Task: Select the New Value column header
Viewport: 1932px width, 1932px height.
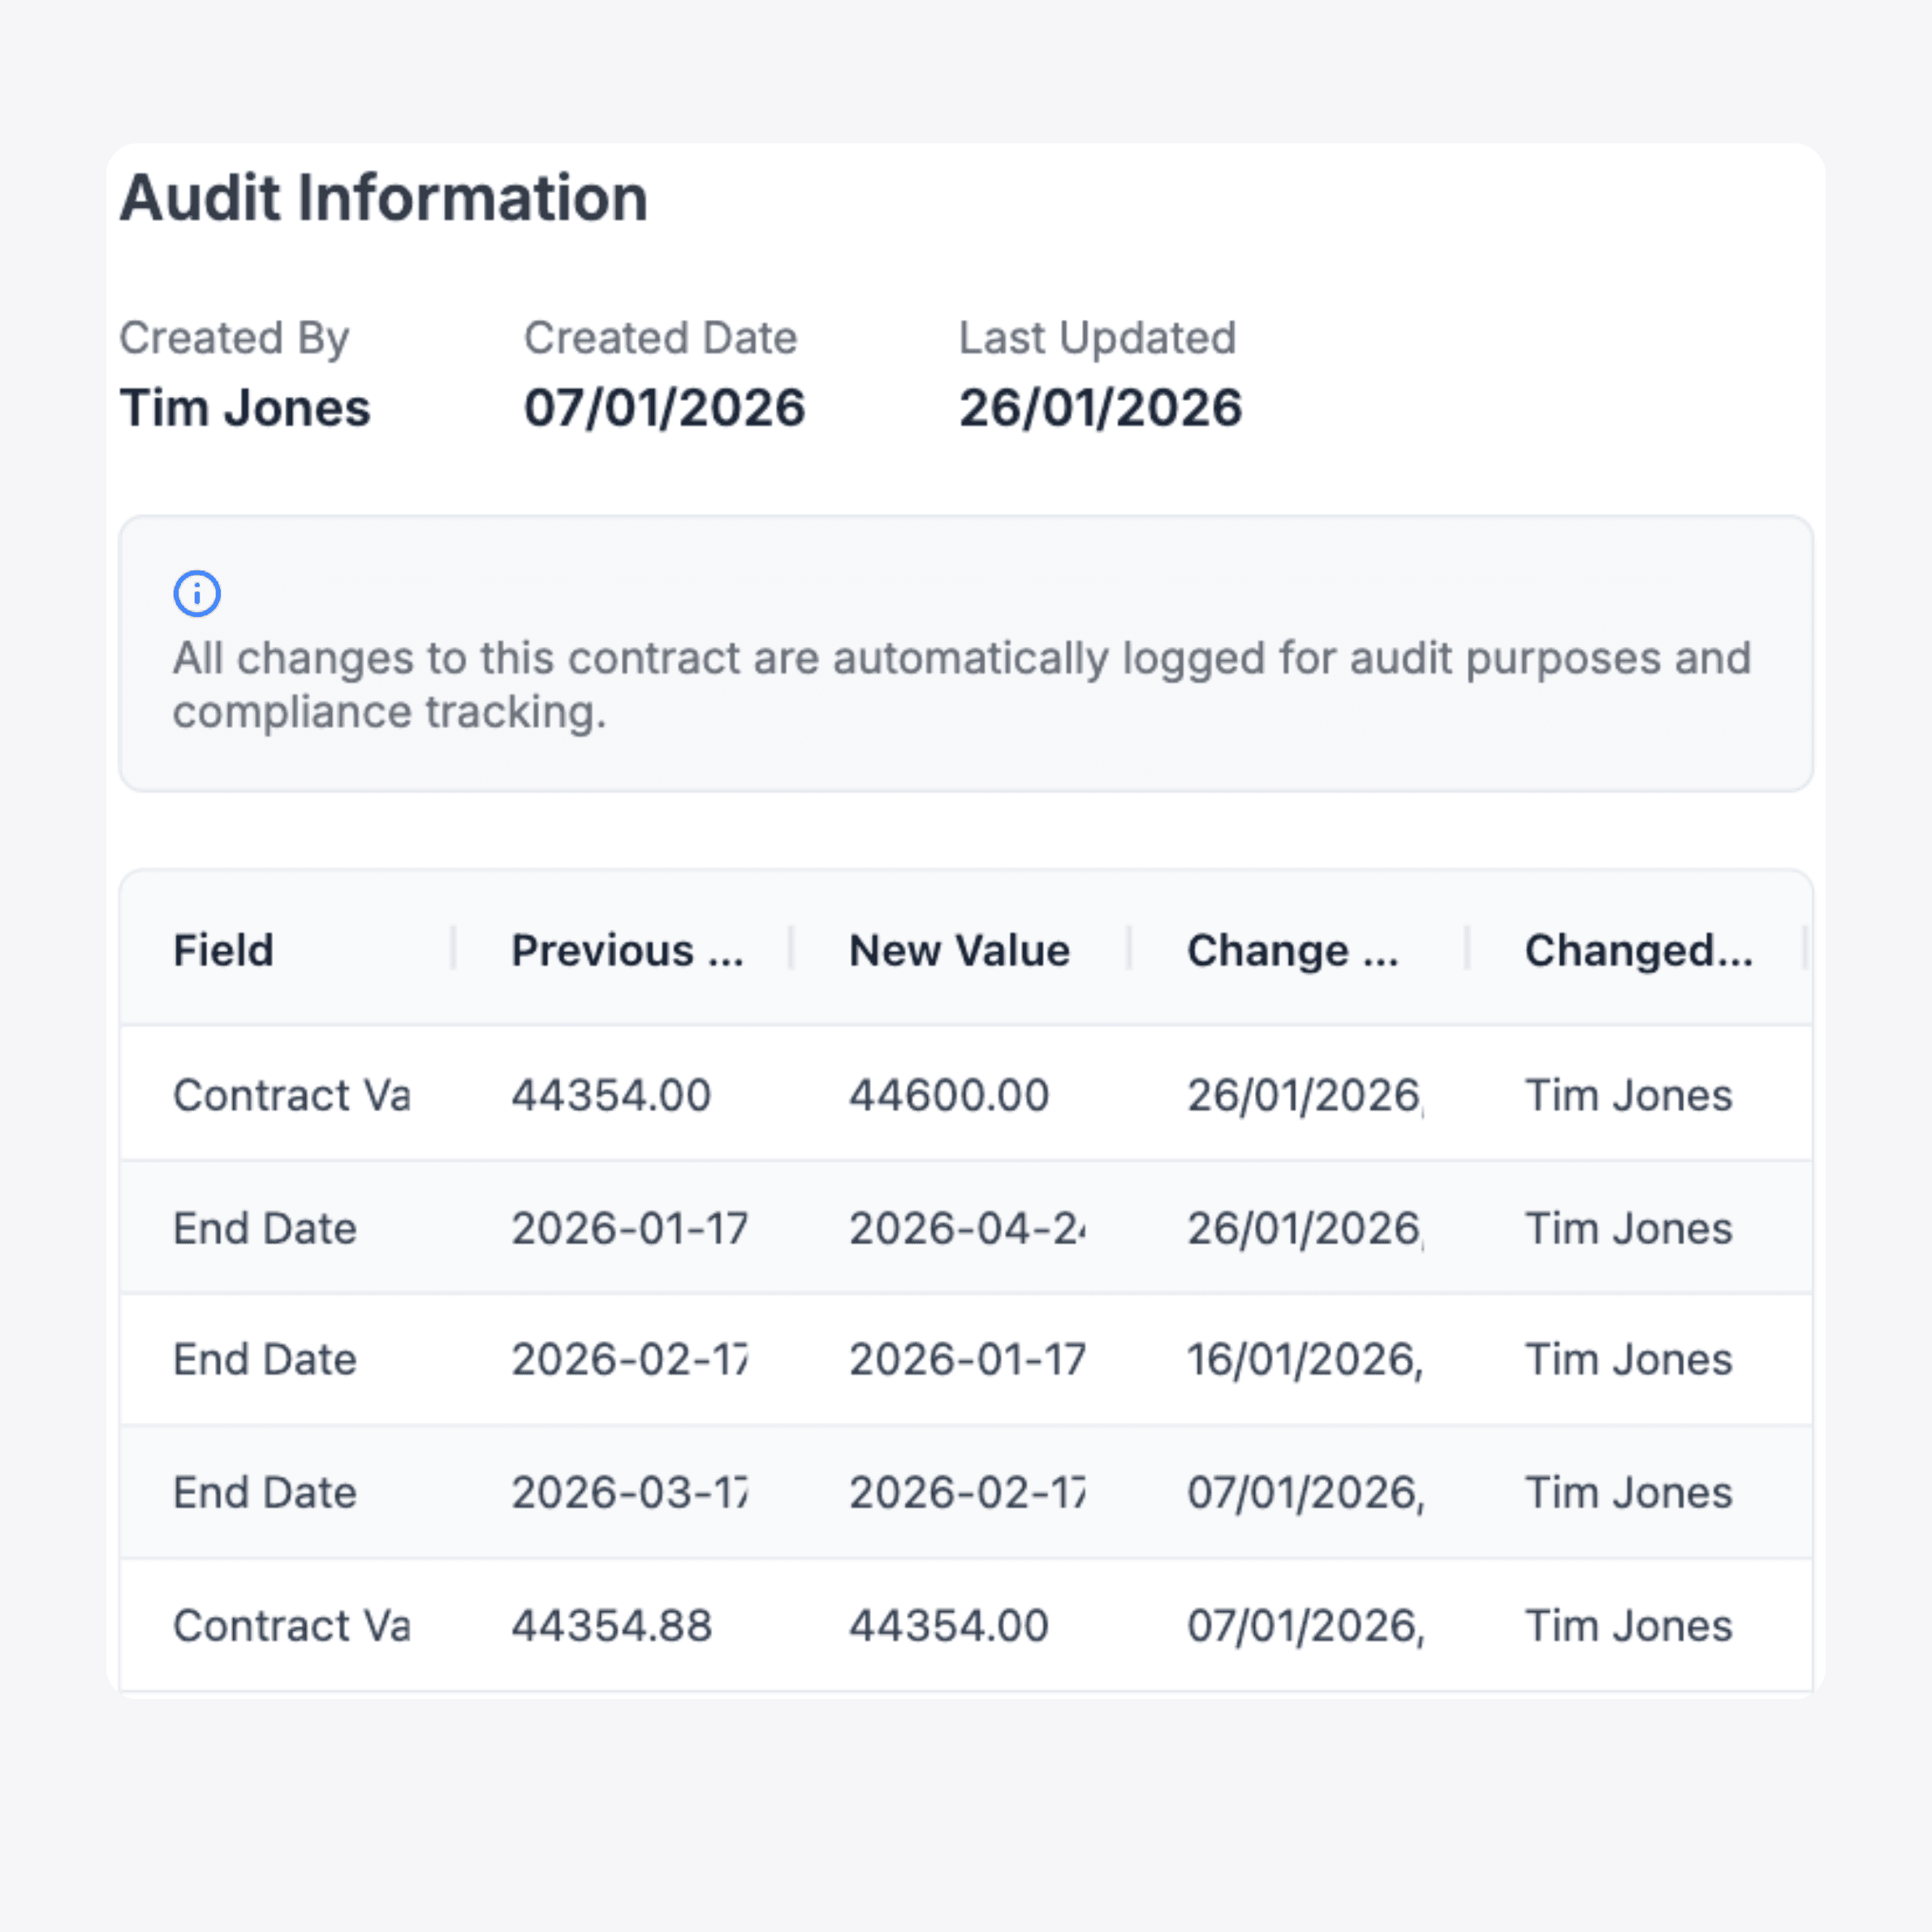Action: (959, 950)
